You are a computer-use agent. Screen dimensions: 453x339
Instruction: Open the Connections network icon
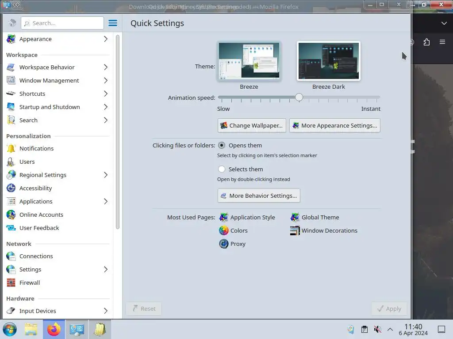pos(11,256)
